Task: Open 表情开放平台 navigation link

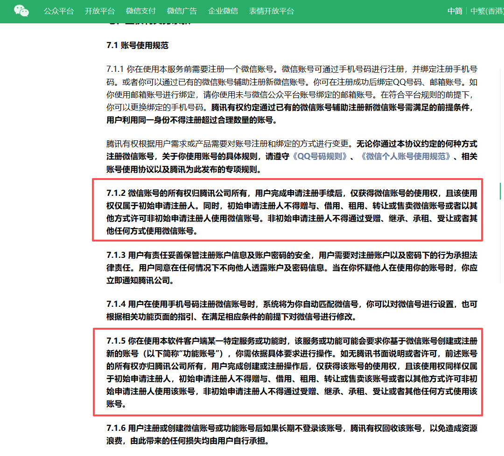Action: (272, 11)
